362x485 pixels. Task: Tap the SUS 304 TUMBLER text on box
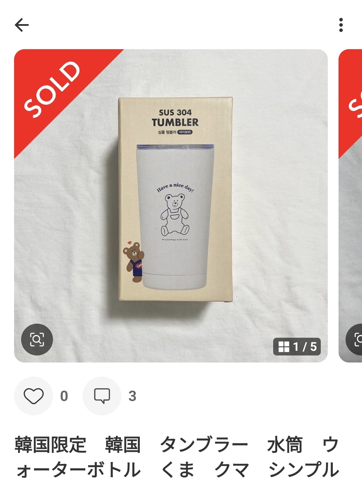(175, 118)
